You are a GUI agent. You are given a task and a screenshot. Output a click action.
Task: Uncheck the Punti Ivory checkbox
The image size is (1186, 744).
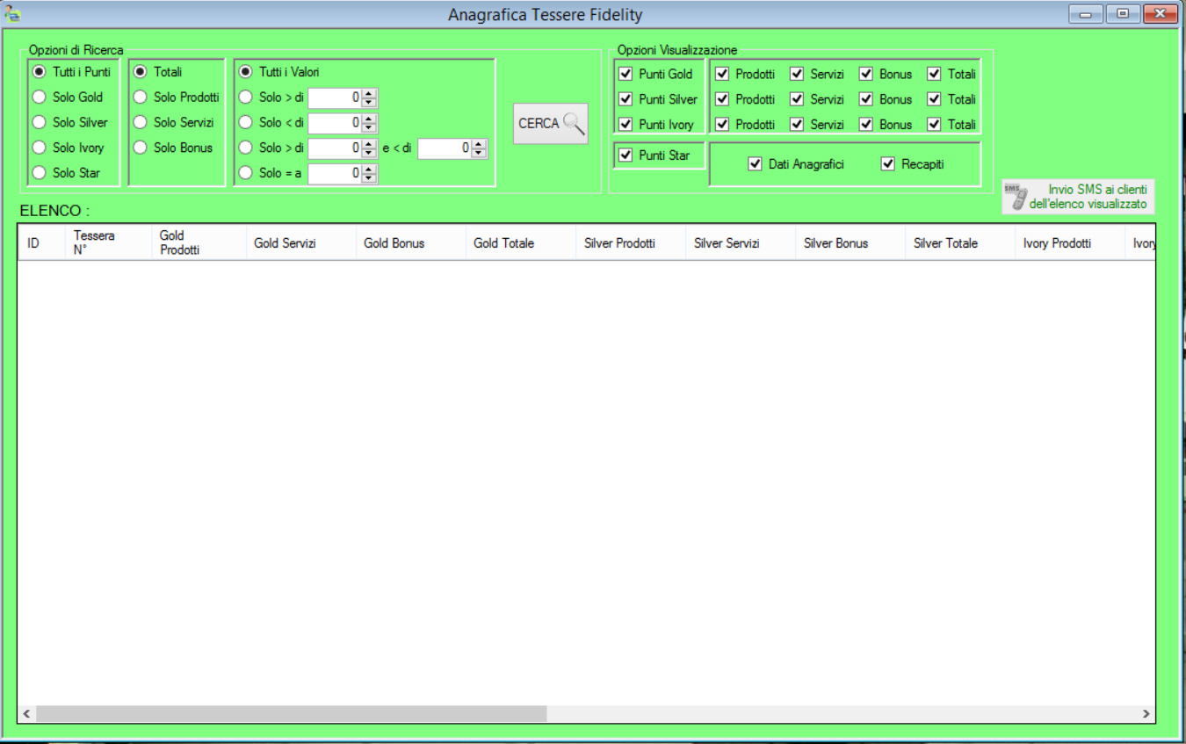click(626, 124)
